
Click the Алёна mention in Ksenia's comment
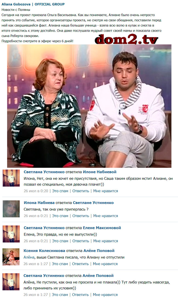point(29,257)
